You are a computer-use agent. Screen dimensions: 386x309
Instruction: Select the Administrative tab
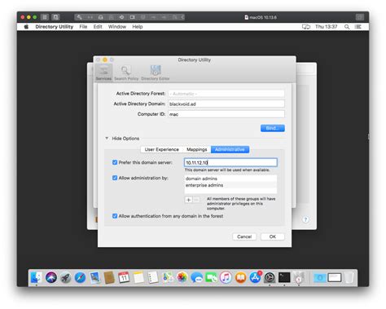point(230,149)
